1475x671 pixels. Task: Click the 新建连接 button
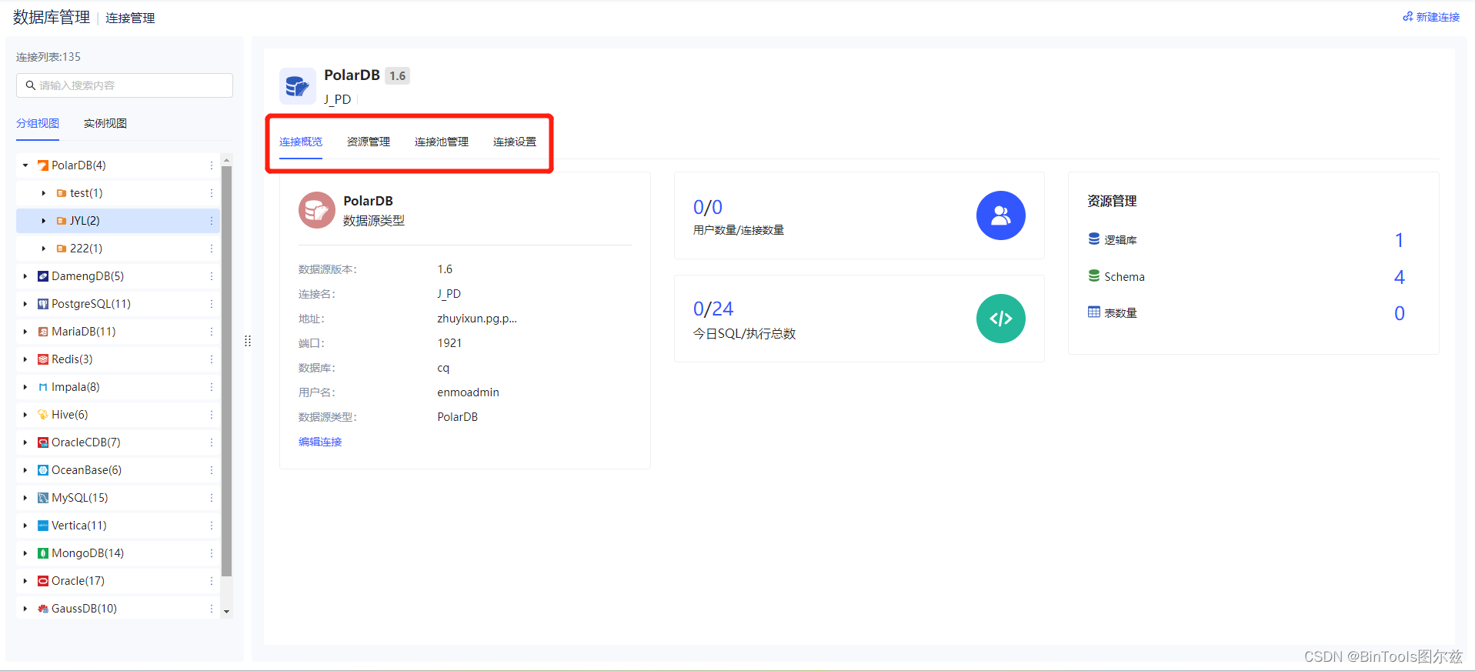[x=1431, y=17]
